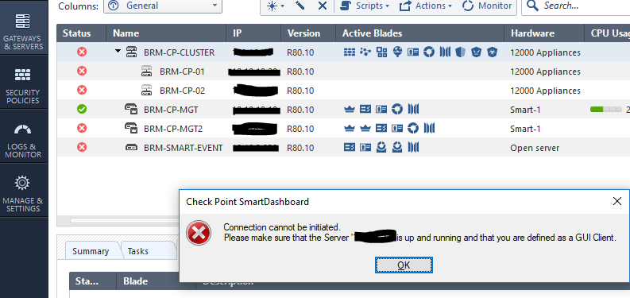Click the Anti-Virus blade icon for BRM-CP-CLUSTER
Image resolution: width=630 pixels, height=298 pixels.
(x=493, y=52)
